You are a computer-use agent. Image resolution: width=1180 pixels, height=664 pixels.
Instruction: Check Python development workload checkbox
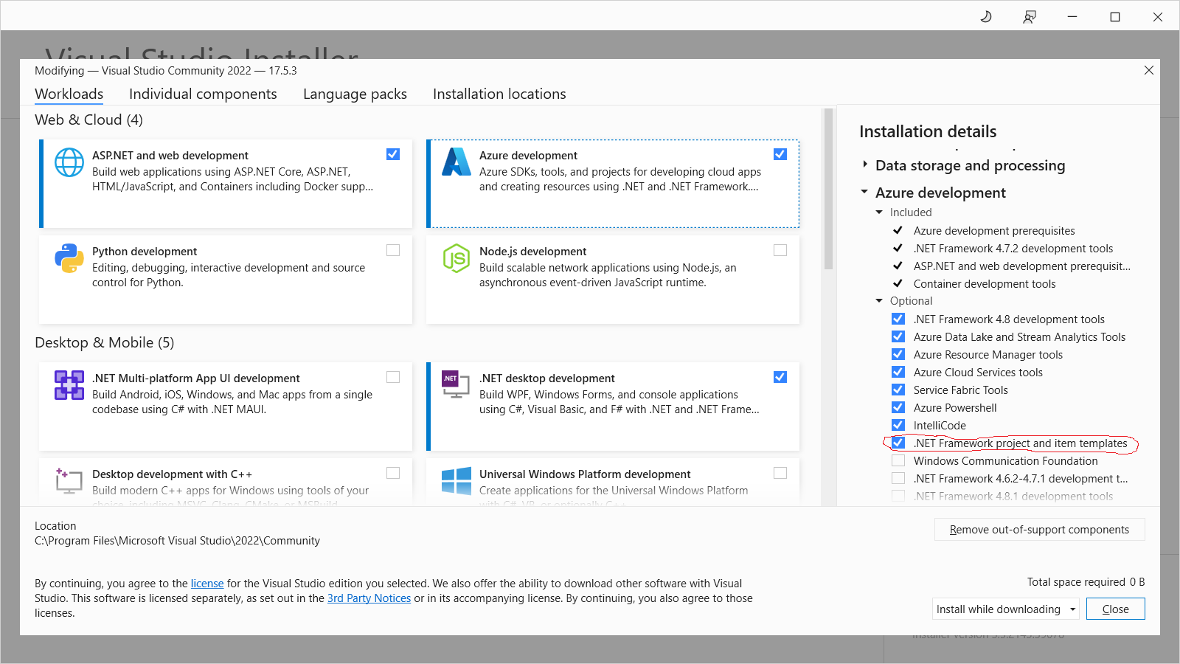point(393,250)
